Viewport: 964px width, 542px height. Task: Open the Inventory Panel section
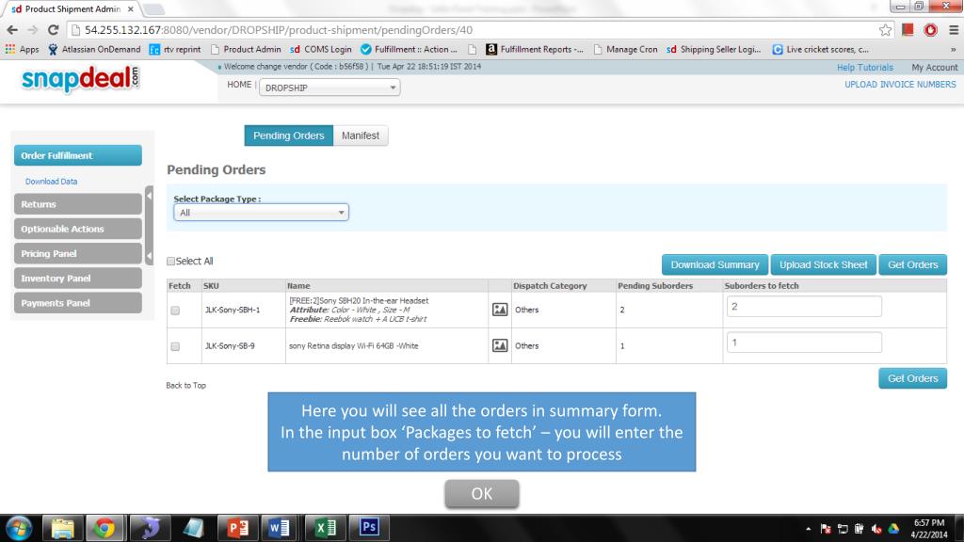pos(78,278)
